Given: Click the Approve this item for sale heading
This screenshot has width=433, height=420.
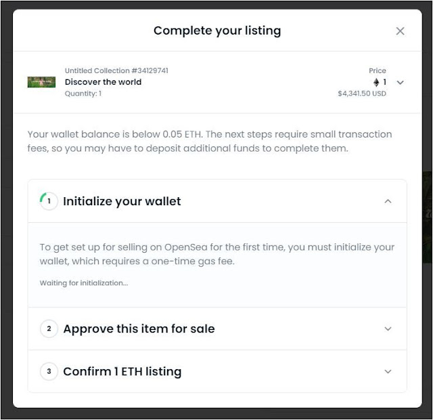Looking at the screenshot, I should click(x=139, y=329).
